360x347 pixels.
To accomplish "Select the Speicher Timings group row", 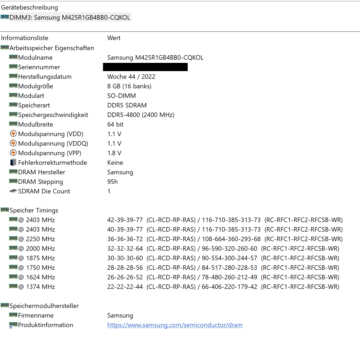I will [x=34, y=210].
